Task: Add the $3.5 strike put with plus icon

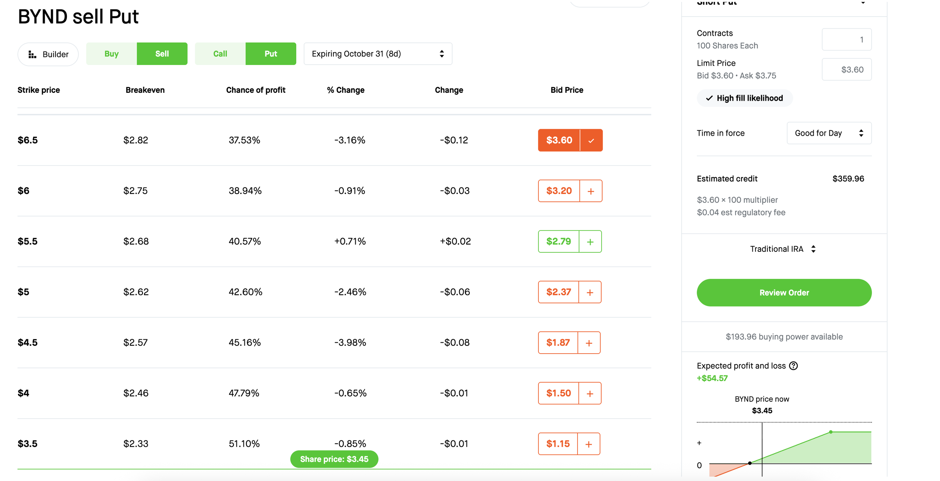Action: coord(589,444)
